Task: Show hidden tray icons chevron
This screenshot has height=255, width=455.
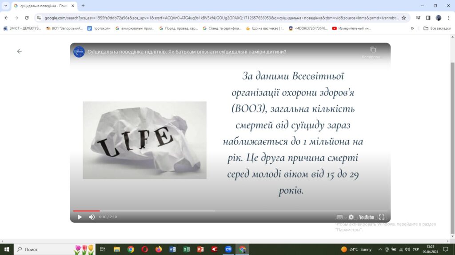Action: pos(380,249)
